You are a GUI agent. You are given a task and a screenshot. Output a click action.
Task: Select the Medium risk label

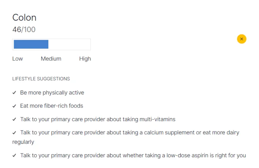[x=51, y=59]
